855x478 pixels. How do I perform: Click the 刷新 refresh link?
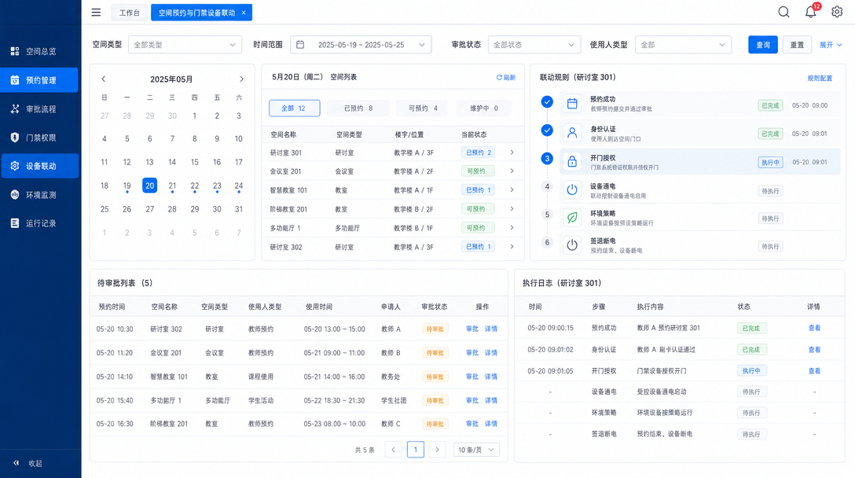[x=505, y=78]
